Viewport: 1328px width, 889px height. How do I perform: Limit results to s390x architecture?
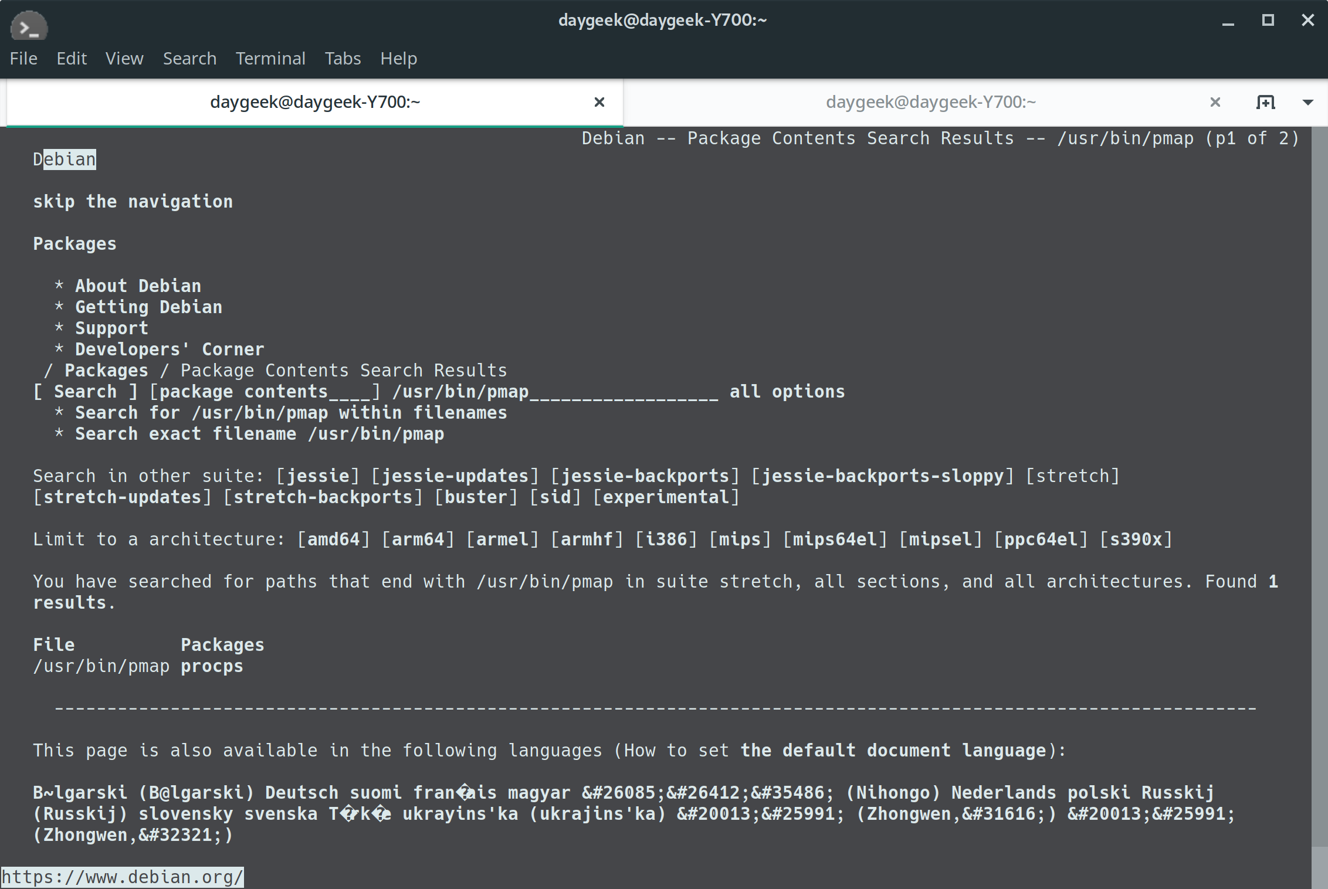pyautogui.click(x=1136, y=539)
